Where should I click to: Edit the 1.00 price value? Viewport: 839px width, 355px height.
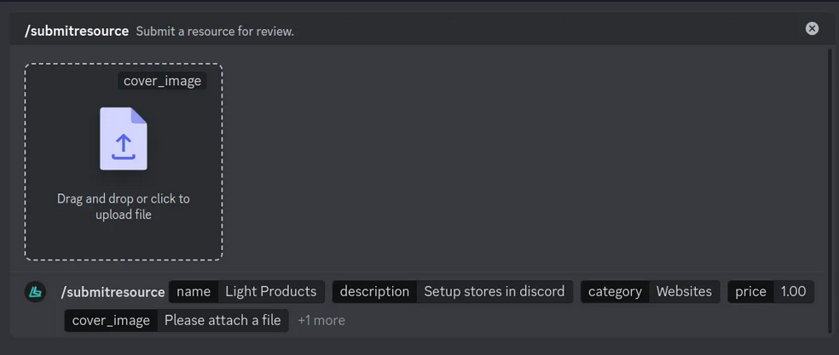(793, 292)
